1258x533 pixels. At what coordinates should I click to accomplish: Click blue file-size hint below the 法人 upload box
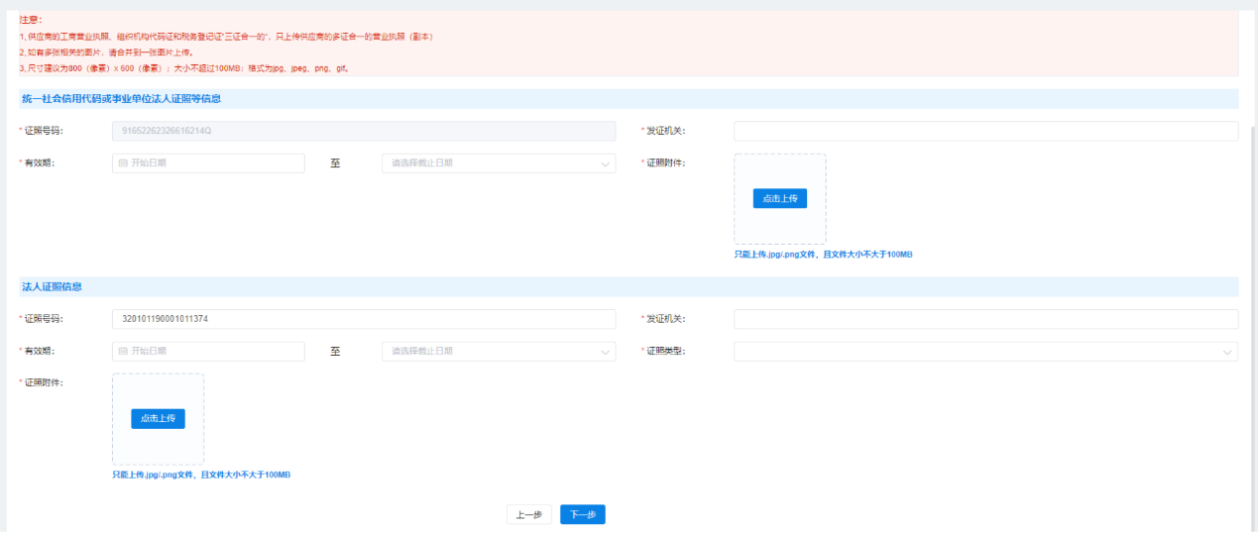coord(201,476)
